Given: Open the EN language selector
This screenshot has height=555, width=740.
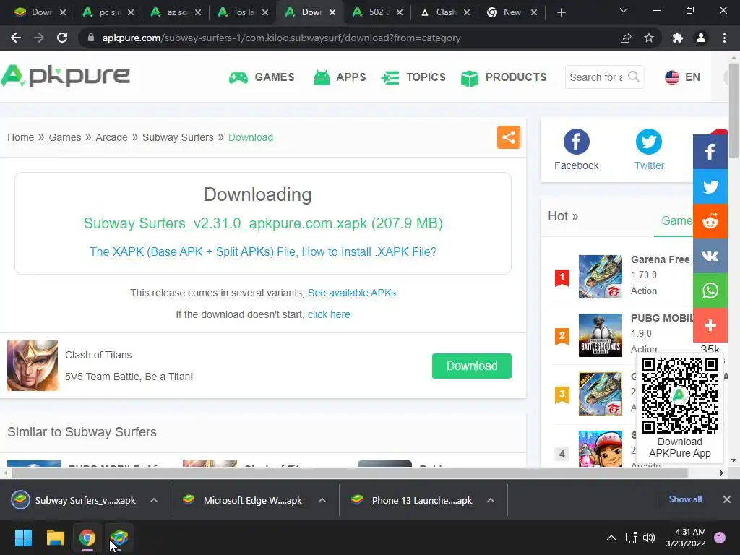Looking at the screenshot, I should pyautogui.click(x=682, y=77).
